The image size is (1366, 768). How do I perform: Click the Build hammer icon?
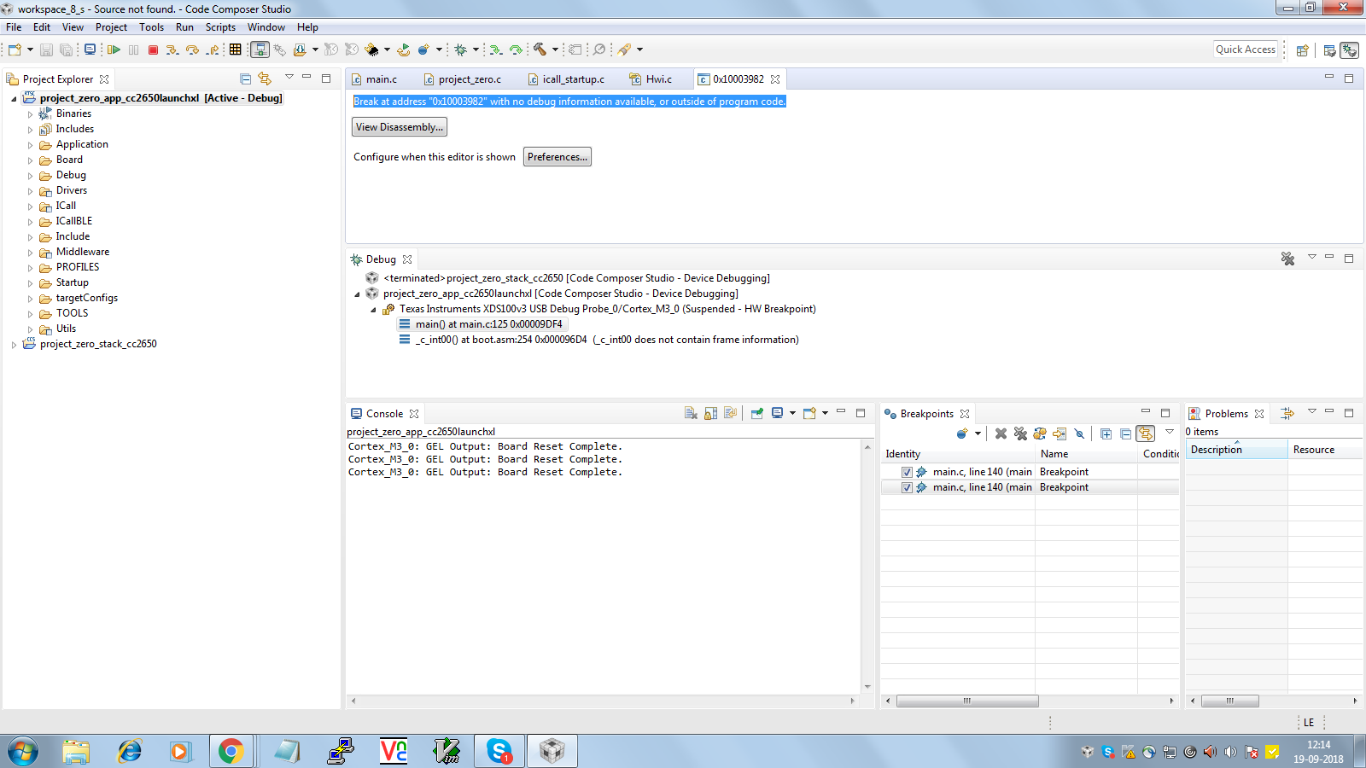(x=540, y=49)
